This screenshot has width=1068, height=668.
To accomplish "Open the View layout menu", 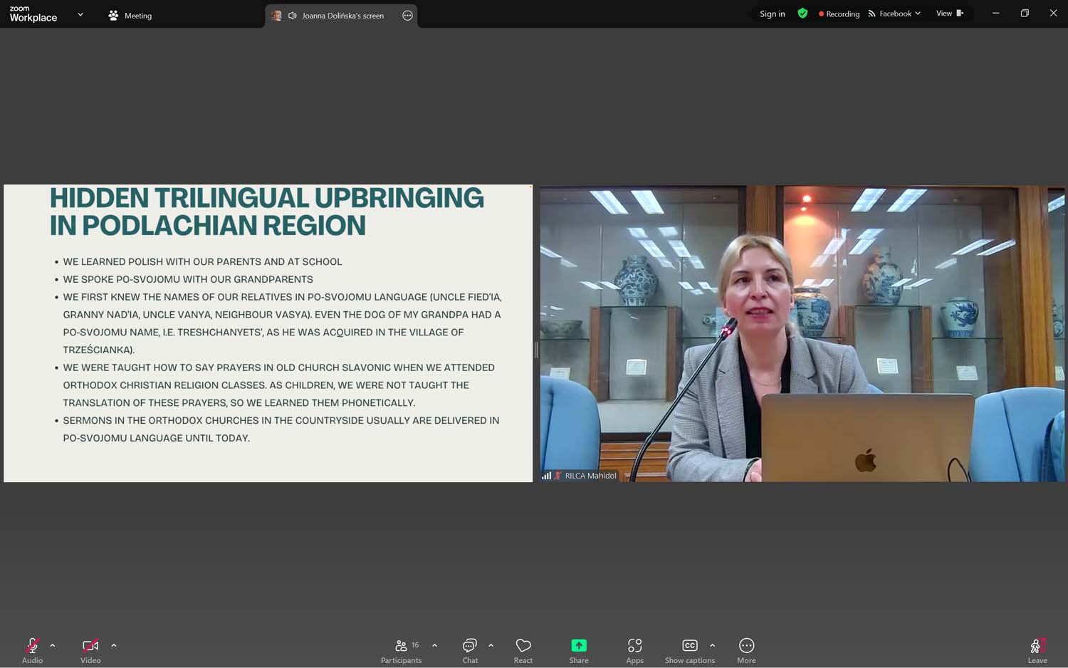I will point(949,14).
